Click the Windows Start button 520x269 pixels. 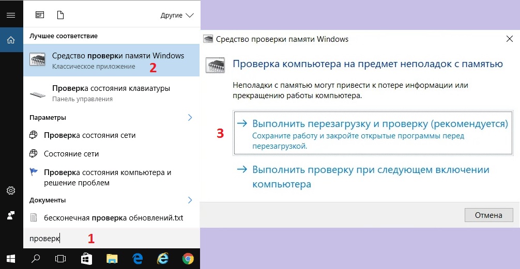pos(11,259)
